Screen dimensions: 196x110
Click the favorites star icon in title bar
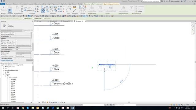167,1
